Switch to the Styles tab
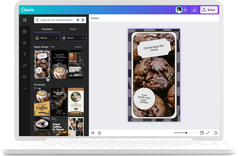Screen dimensions: 238x156 pos(73,29)
